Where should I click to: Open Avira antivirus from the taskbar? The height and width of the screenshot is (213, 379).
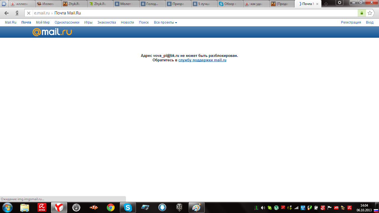42,207
